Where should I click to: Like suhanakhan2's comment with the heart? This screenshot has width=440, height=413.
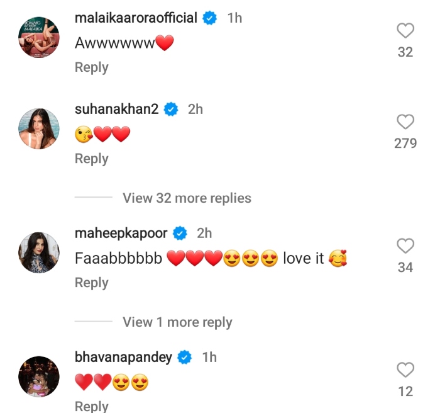coord(406,122)
